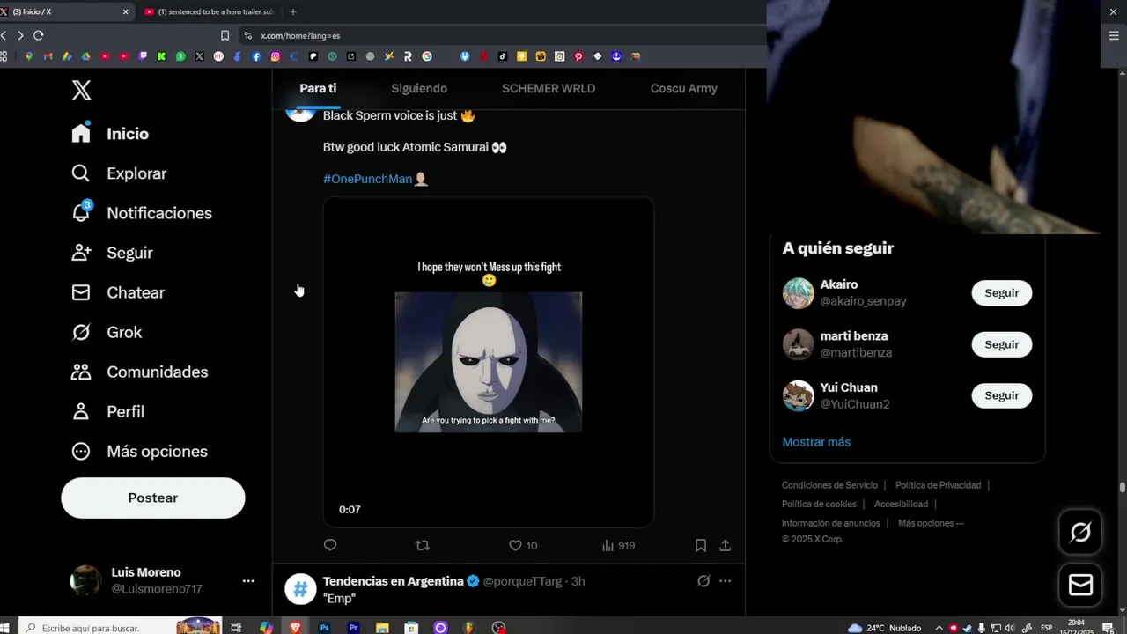This screenshot has height=634, width=1127.
Task: Reload the browser page
Action: 38,35
